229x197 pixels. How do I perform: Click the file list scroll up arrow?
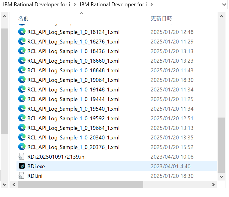221,16
